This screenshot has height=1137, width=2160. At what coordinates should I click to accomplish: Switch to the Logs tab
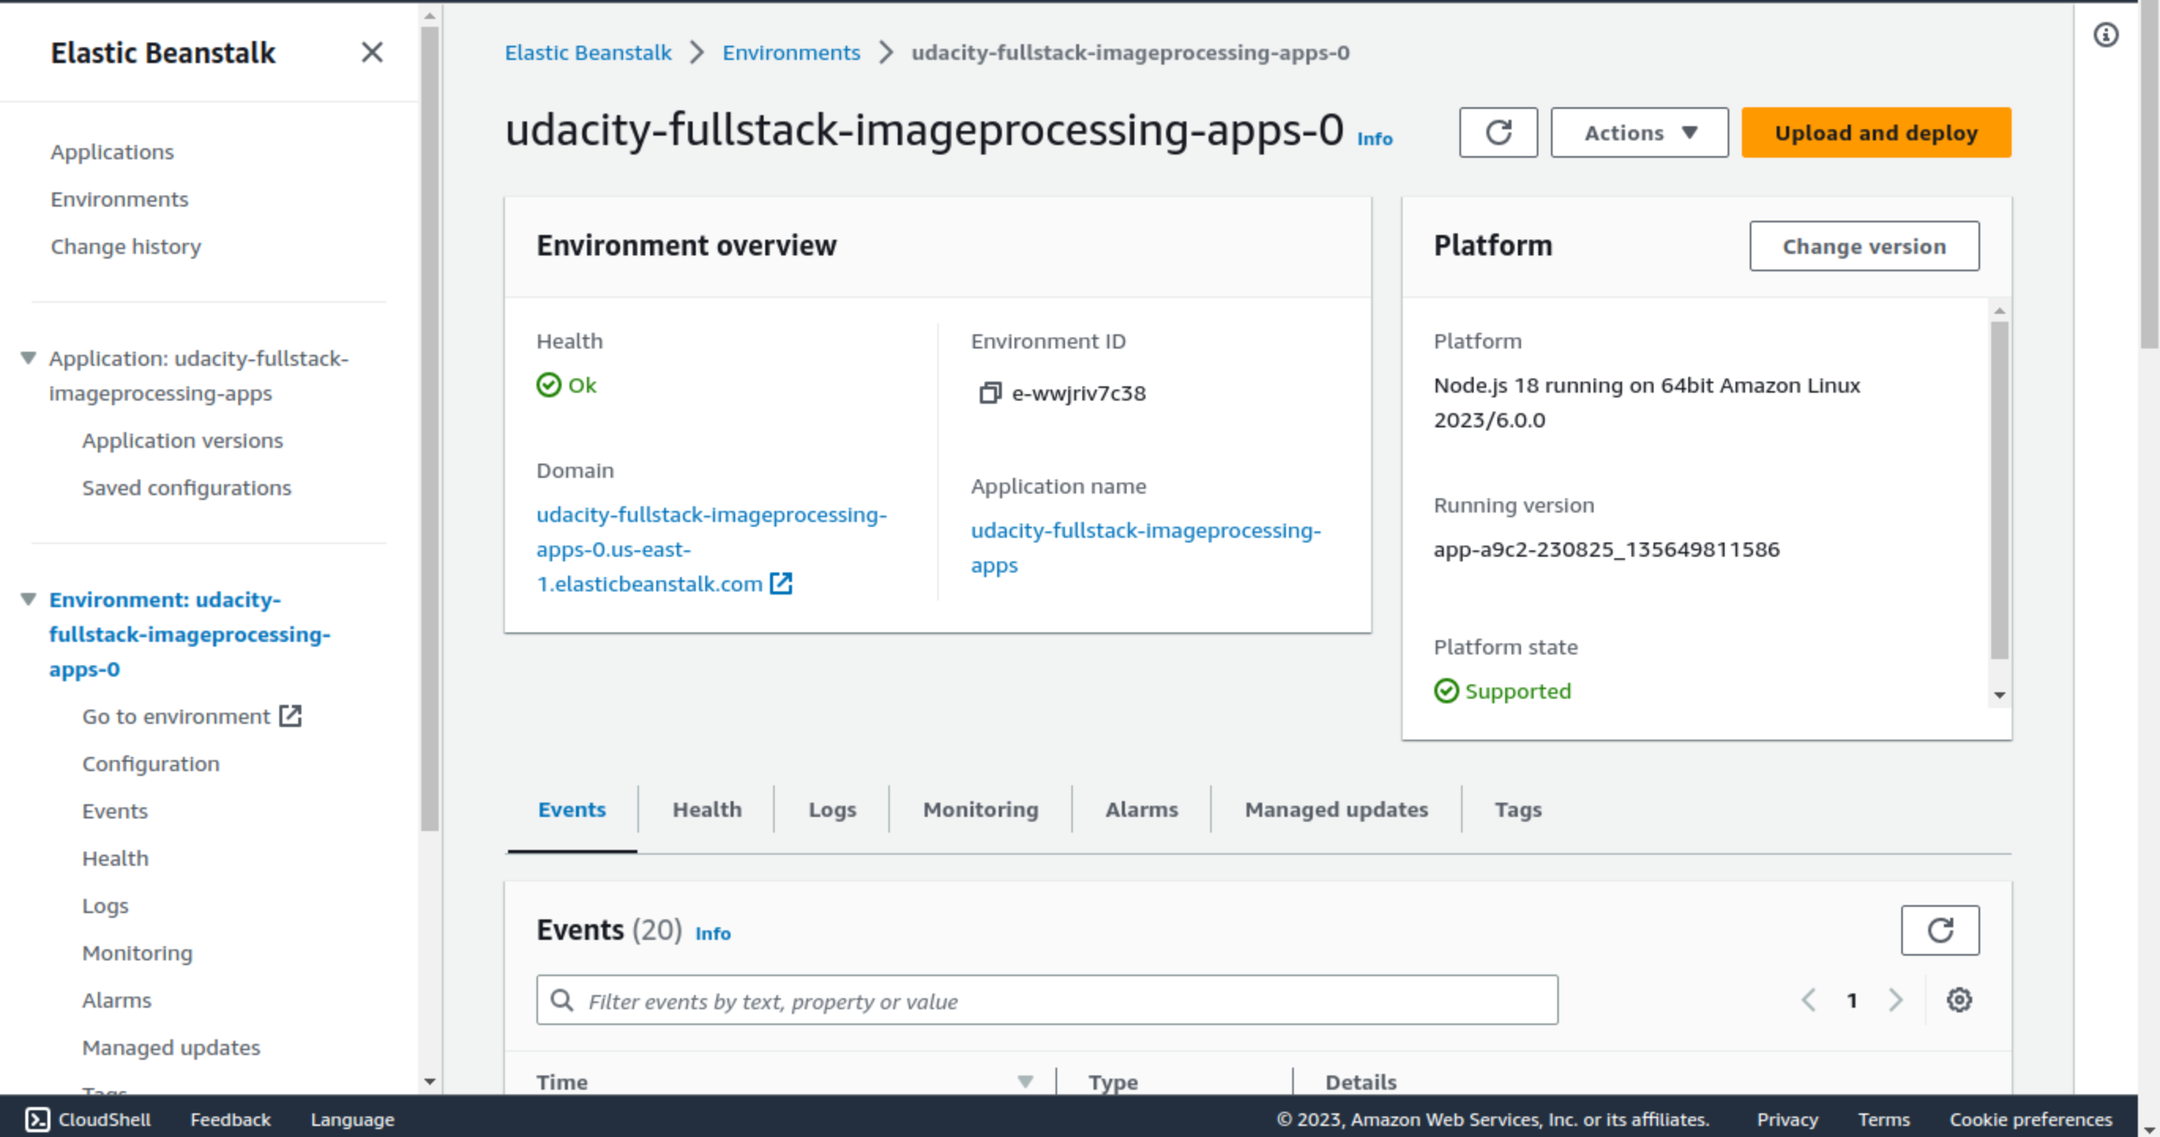(831, 810)
